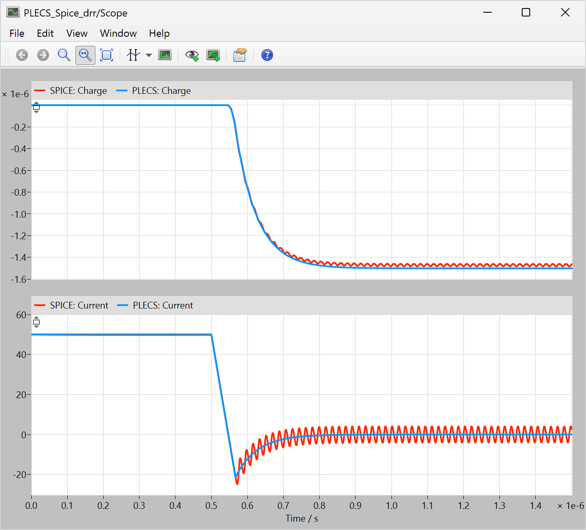
Task: Click the hold current trace eye icon
Action: coord(192,55)
